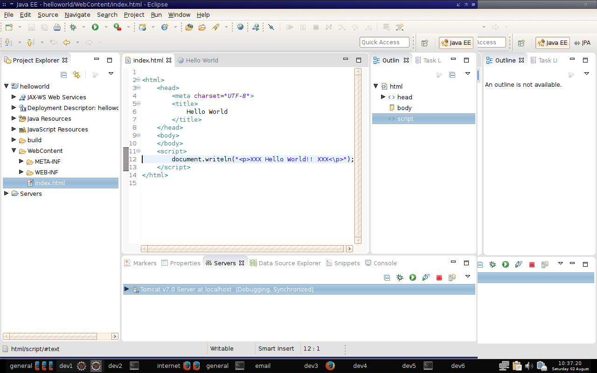The height and width of the screenshot is (373, 597).
Task: Click the New Servlet icon
Action: 165,27
